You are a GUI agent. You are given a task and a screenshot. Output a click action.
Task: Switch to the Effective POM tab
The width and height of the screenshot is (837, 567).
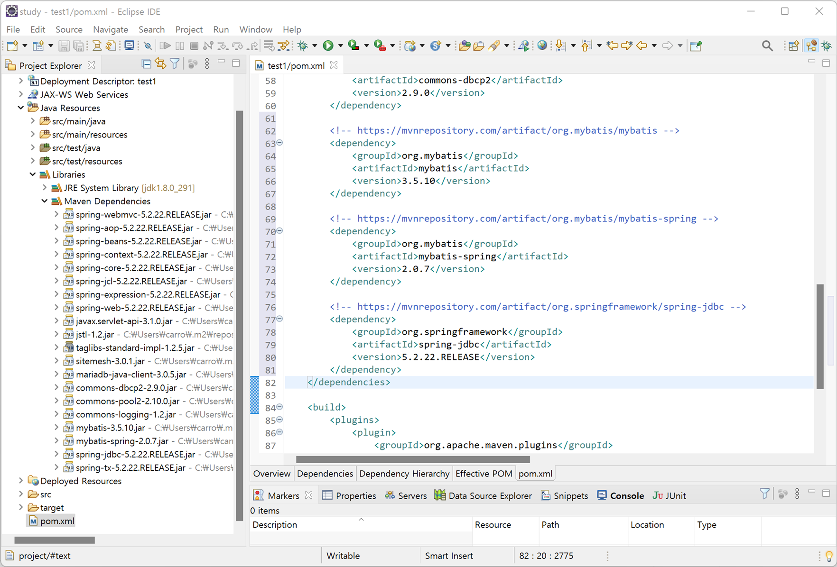[x=484, y=474]
